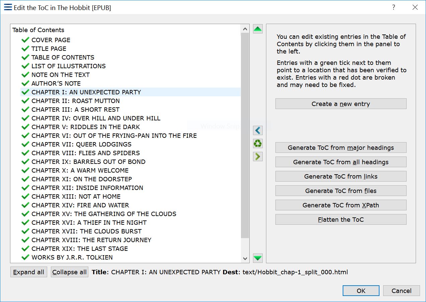Flatten the ToC
This screenshot has width=426, height=302.
tap(341, 219)
